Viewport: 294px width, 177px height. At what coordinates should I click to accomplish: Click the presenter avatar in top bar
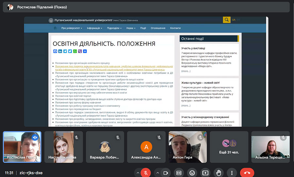tap(10, 7)
